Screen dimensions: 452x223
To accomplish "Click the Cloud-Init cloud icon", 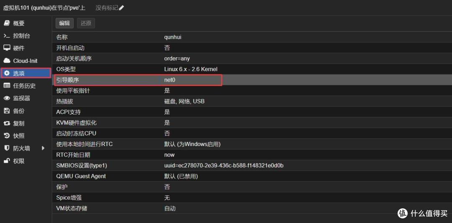I will 7,61.
